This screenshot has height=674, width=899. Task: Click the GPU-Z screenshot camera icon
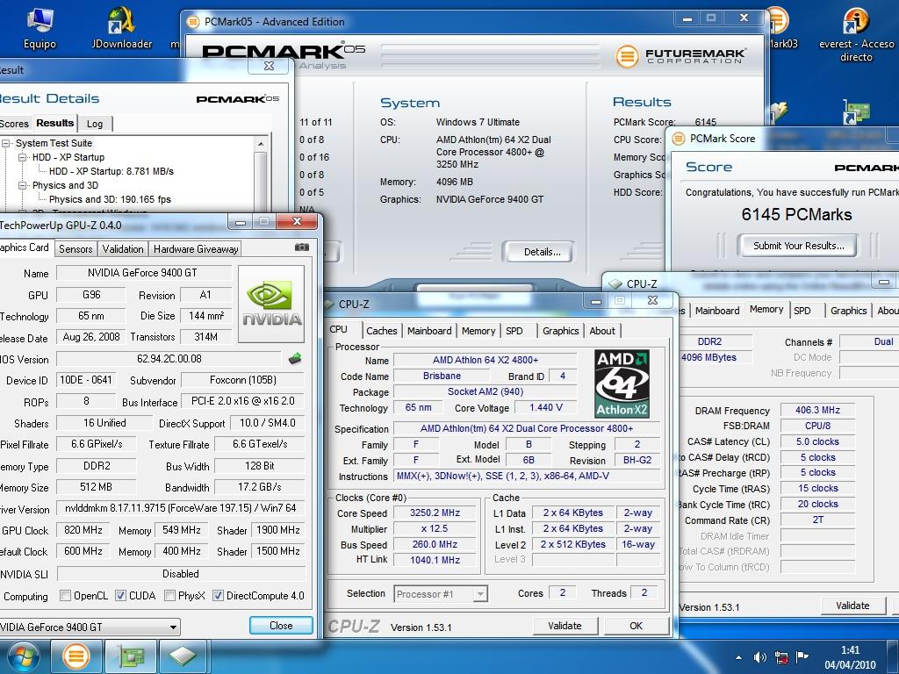click(x=302, y=247)
